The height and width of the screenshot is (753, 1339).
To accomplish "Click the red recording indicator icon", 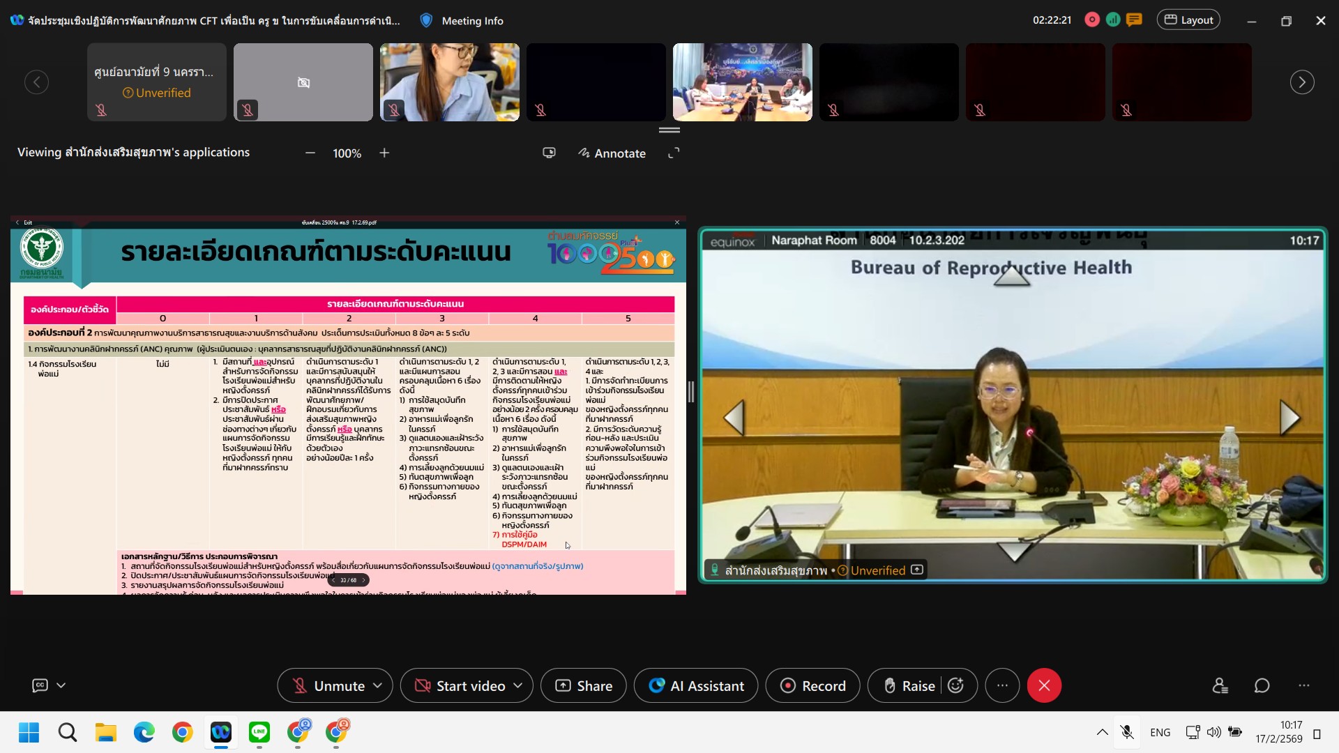I will (1092, 20).
